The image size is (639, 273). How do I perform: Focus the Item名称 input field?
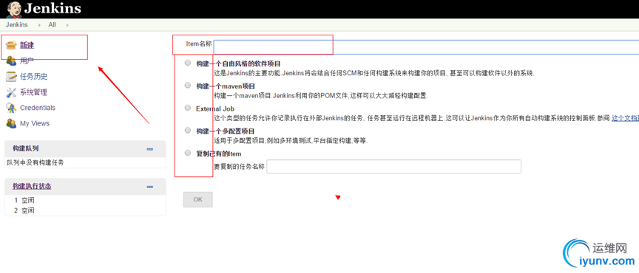coord(426,47)
